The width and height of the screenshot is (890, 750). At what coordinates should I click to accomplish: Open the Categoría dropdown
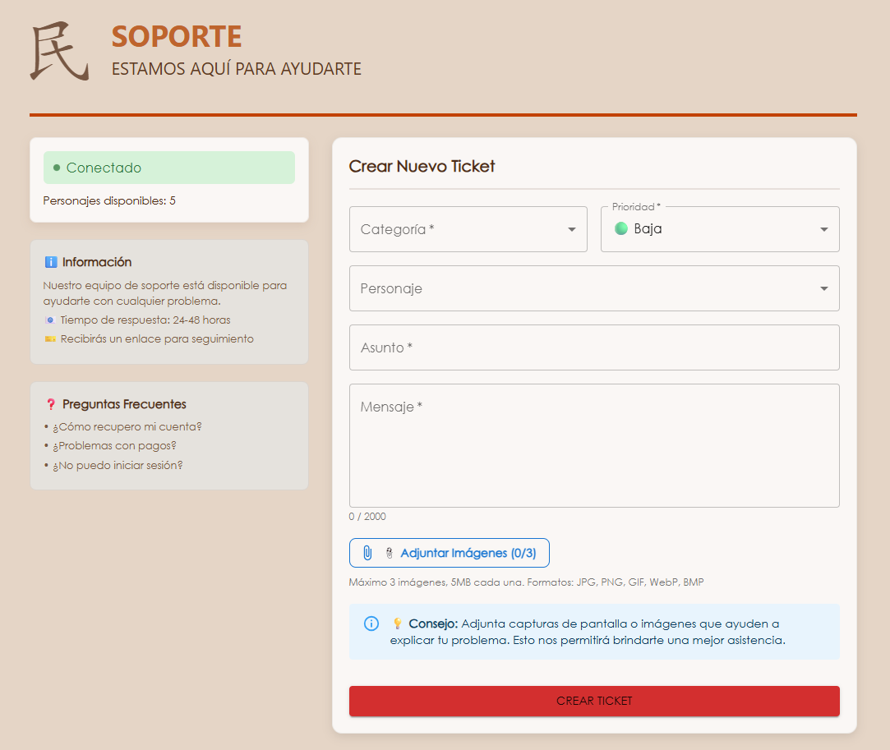click(468, 229)
